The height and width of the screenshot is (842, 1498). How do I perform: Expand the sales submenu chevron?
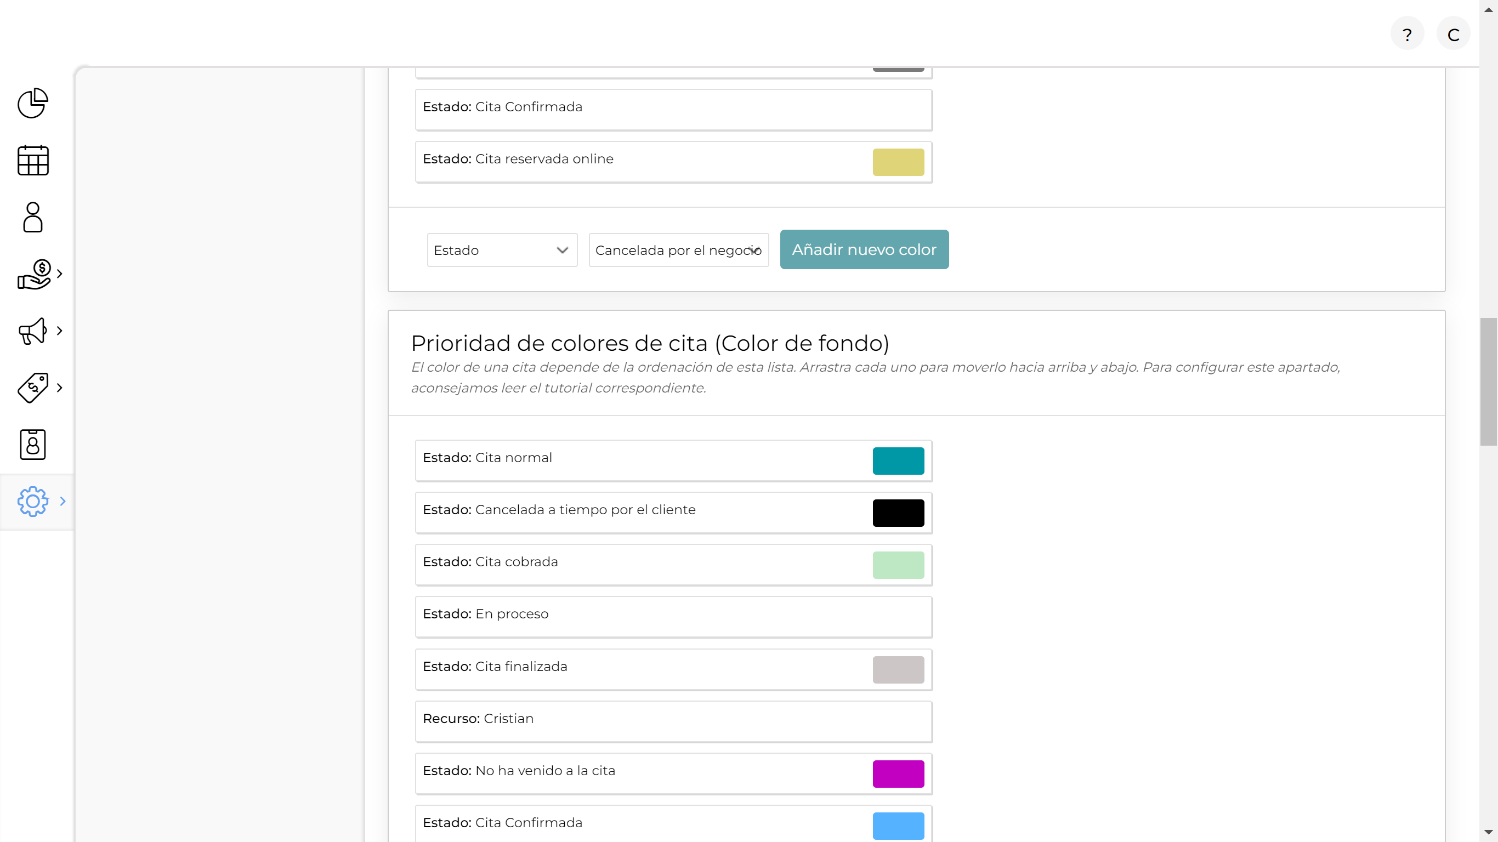click(x=59, y=274)
